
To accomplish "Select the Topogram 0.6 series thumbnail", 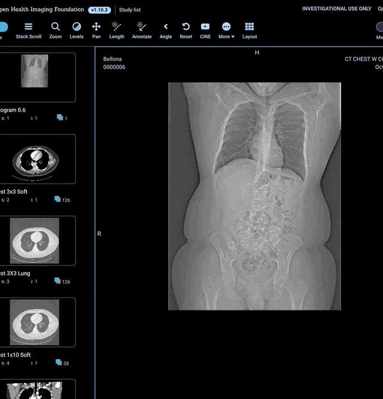I will click(x=38, y=78).
